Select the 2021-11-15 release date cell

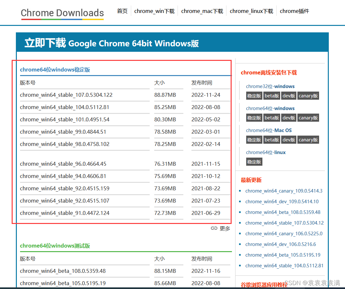206,164
